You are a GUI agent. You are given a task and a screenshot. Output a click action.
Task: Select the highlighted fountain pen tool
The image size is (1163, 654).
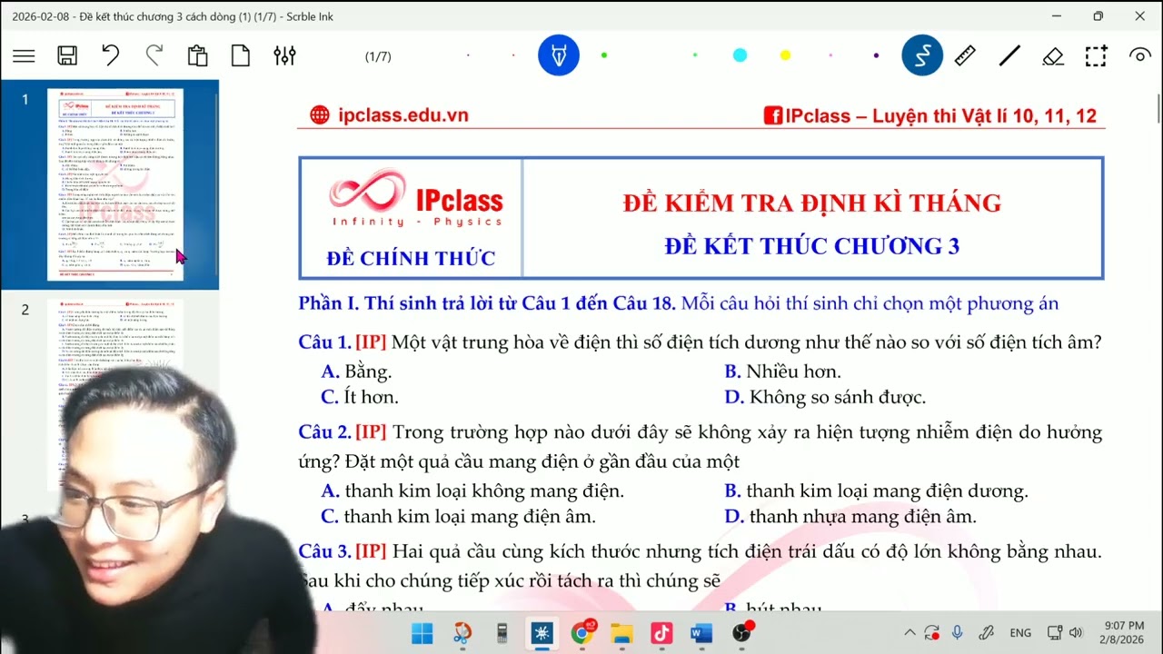point(559,56)
